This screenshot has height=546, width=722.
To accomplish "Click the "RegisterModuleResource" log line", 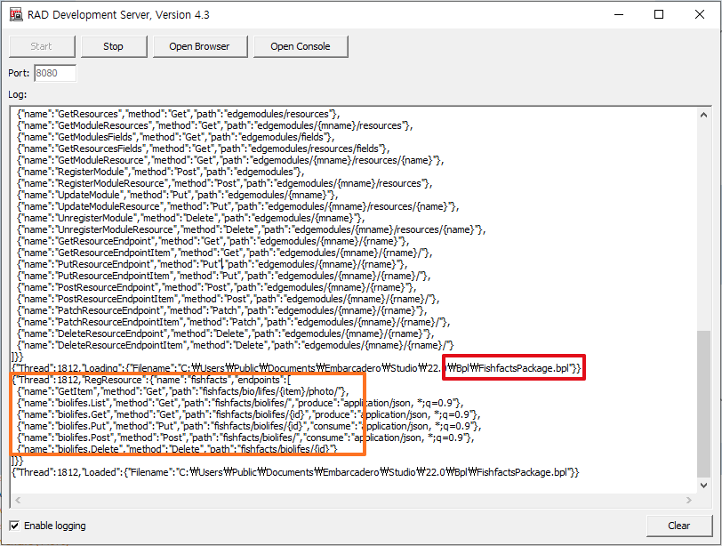I will pos(224,183).
